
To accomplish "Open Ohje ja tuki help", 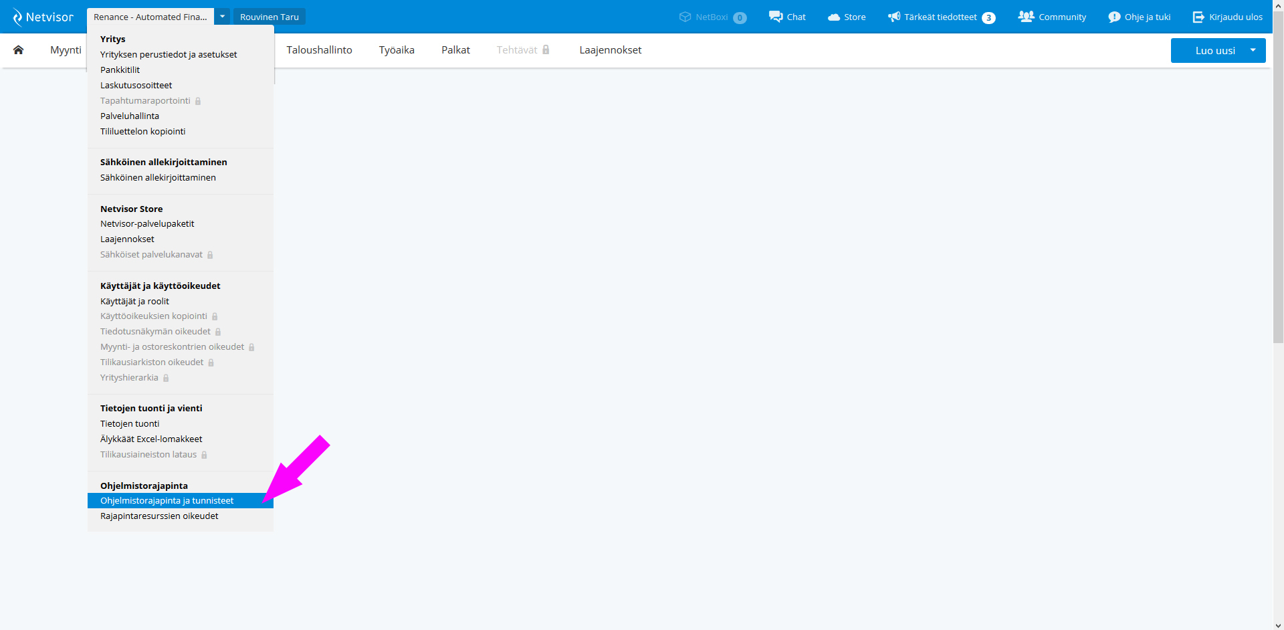I will (x=1140, y=17).
